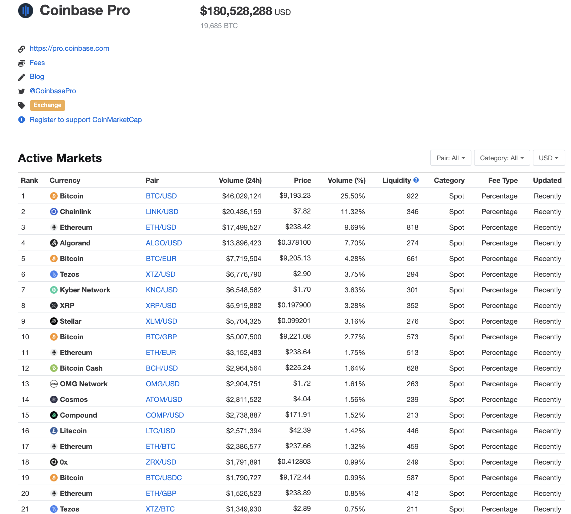Click the Bitcoin icon in BTC/USD row
This screenshot has width=571, height=514.
54,196
